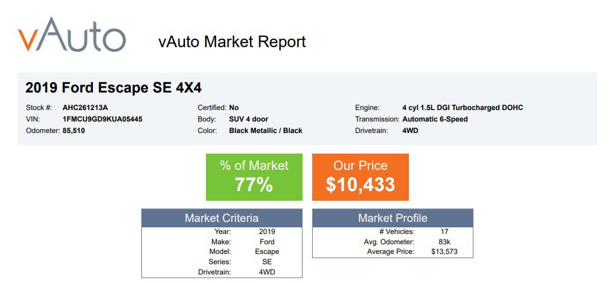Image resolution: width=613 pixels, height=283 pixels.
Task: Click the orange Our Price tile
Action: pyautogui.click(x=361, y=177)
